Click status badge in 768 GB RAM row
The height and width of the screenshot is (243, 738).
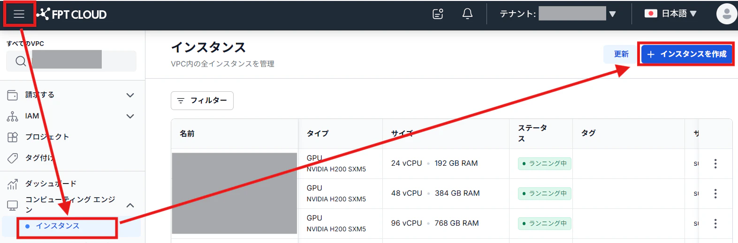point(545,223)
